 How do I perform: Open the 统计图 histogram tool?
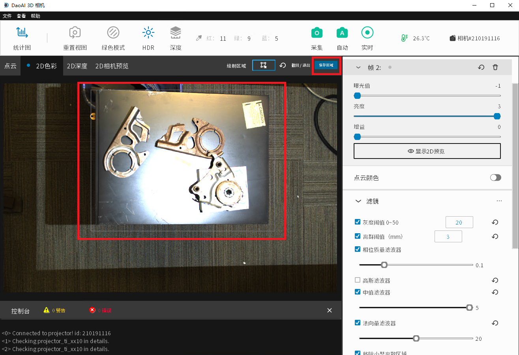[x=22, y=33]
